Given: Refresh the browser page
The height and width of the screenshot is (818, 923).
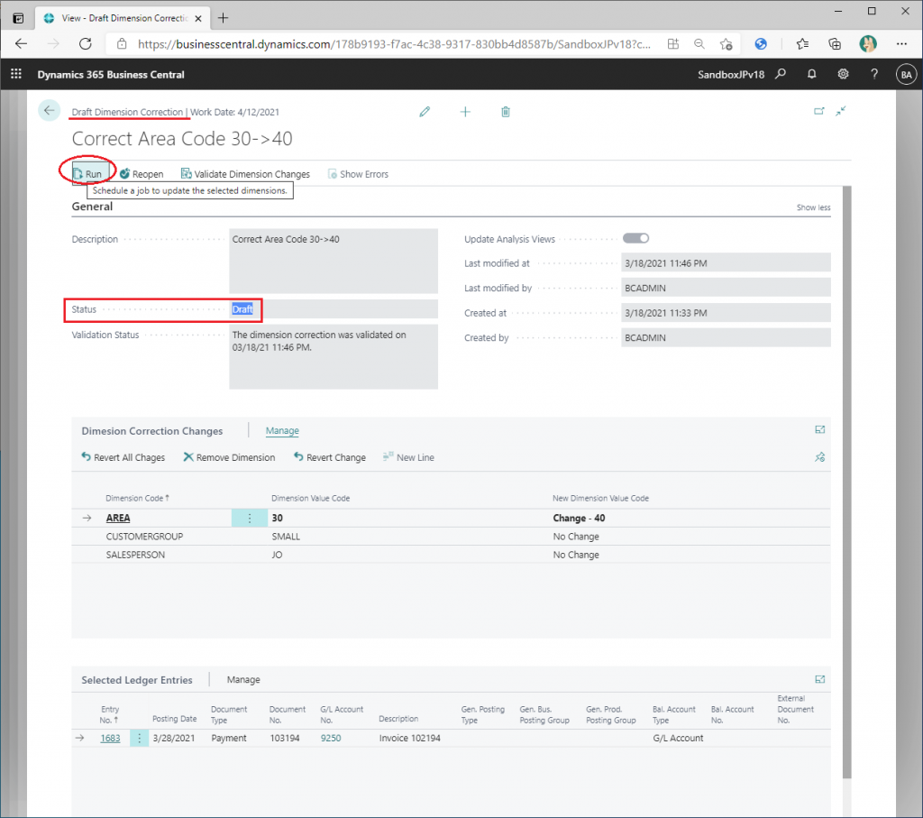Looking at the screenshot, I should (86, 43).
